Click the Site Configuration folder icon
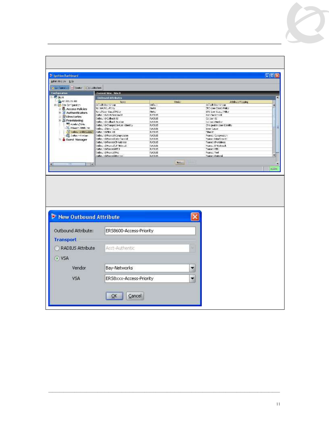Viewport: 329px width, 426px height. point(60,105)
